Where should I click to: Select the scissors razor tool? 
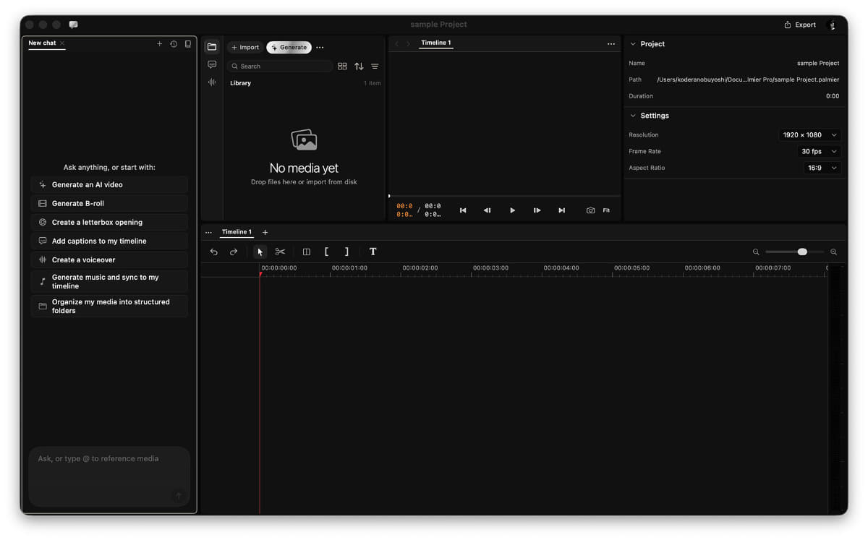point(280,252)
